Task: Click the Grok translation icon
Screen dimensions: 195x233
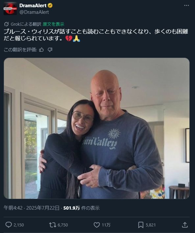Action: click(x=6, y=24)
